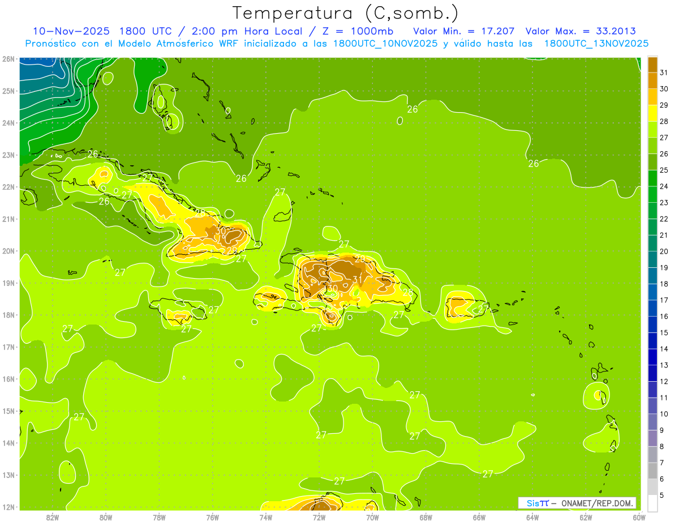
Task: Pick the gray legend swatch between 6 and 7
Action: (652, 471)
